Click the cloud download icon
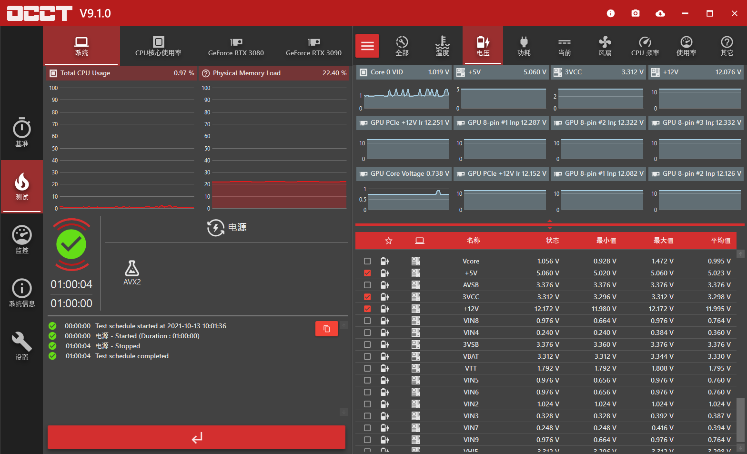This screenshot has width=747, height=454. point(660,13)
